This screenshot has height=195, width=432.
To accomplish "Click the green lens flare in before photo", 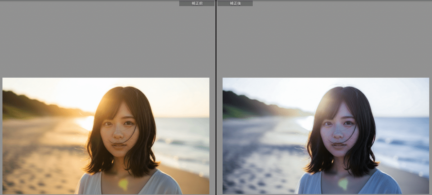I will point(123,184).
